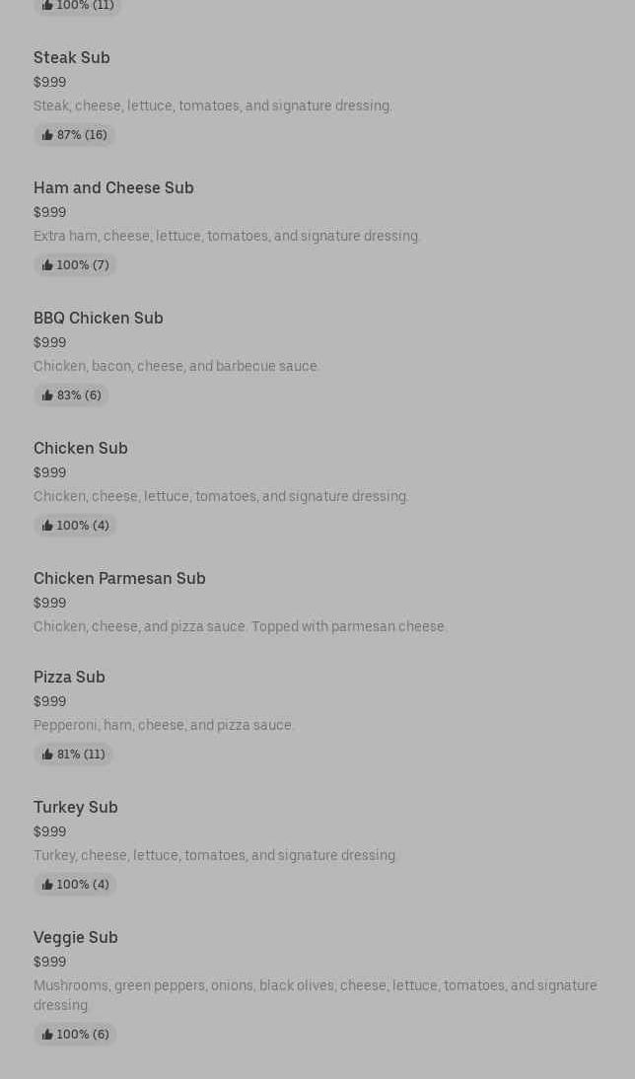Viewport: 635px width, 1079px height.
Task: Open the Steak Sub menu item
Action: pyautogui.click(x=72, y=58)
